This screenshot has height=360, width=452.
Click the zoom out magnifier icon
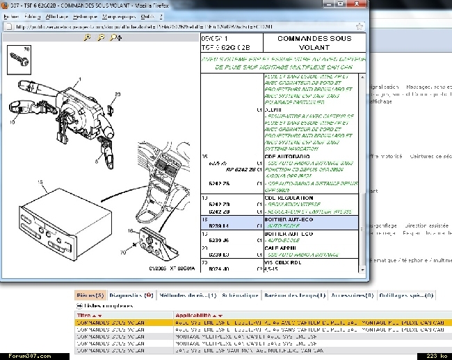click(102, 37)
